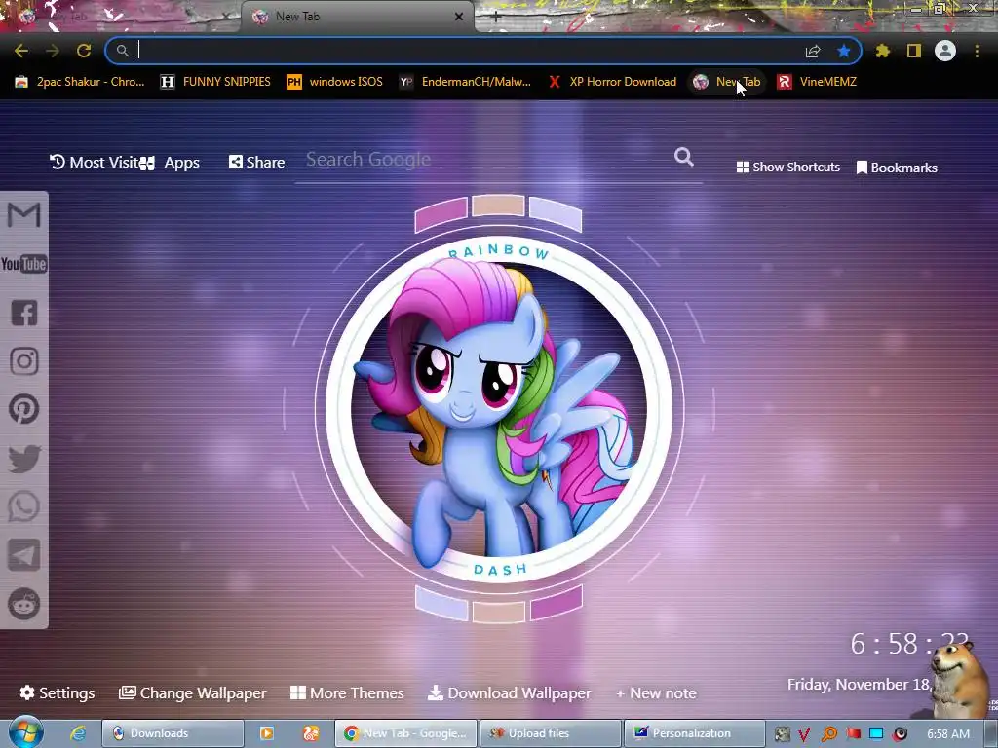
Task: Share this page icon in address bar
Action: click(813, 51)
